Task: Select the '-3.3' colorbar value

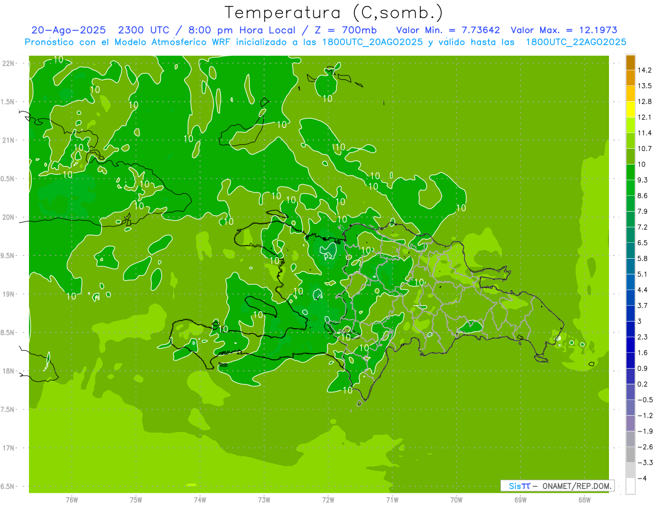Action: (x=645, y=463)
